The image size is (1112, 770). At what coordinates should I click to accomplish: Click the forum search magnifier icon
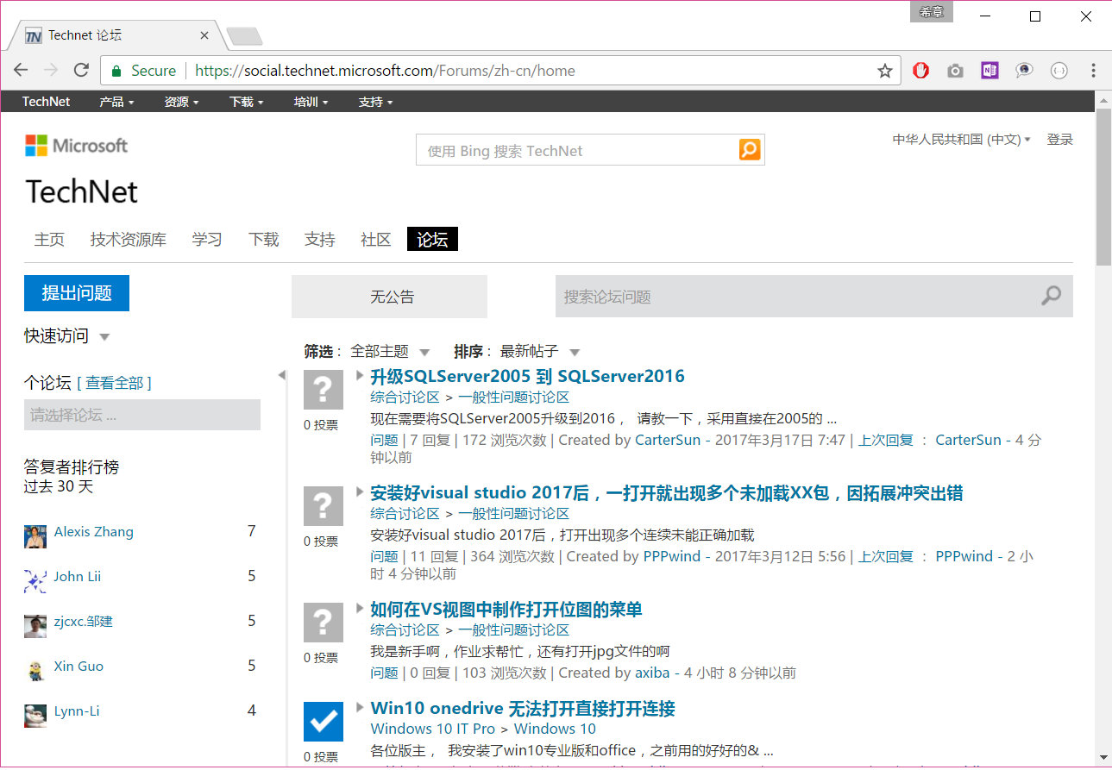(1051, 297)
